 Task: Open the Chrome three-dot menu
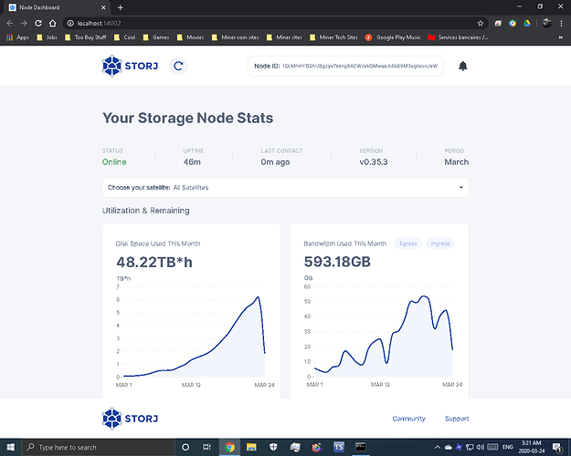pos(561,22)
